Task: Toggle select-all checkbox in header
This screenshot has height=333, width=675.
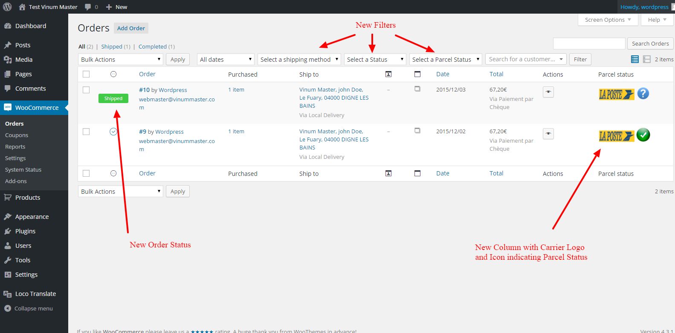Action: (86, 74)
